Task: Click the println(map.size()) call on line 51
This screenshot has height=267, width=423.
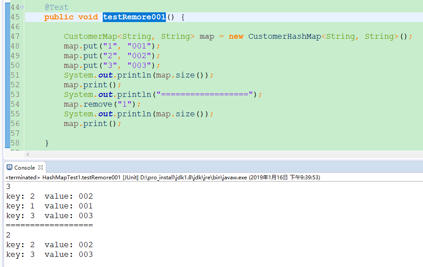Action: tap(139, 75)
